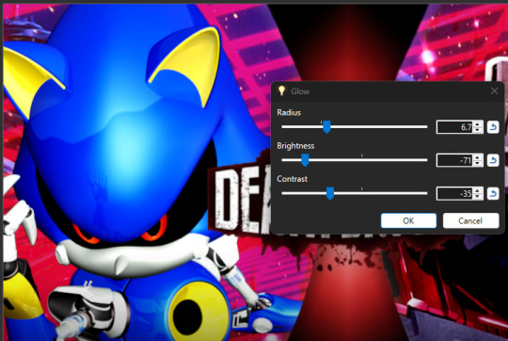Reset the Contrast value to default
The height and width of the screenshot is (341, 508).
493,194
